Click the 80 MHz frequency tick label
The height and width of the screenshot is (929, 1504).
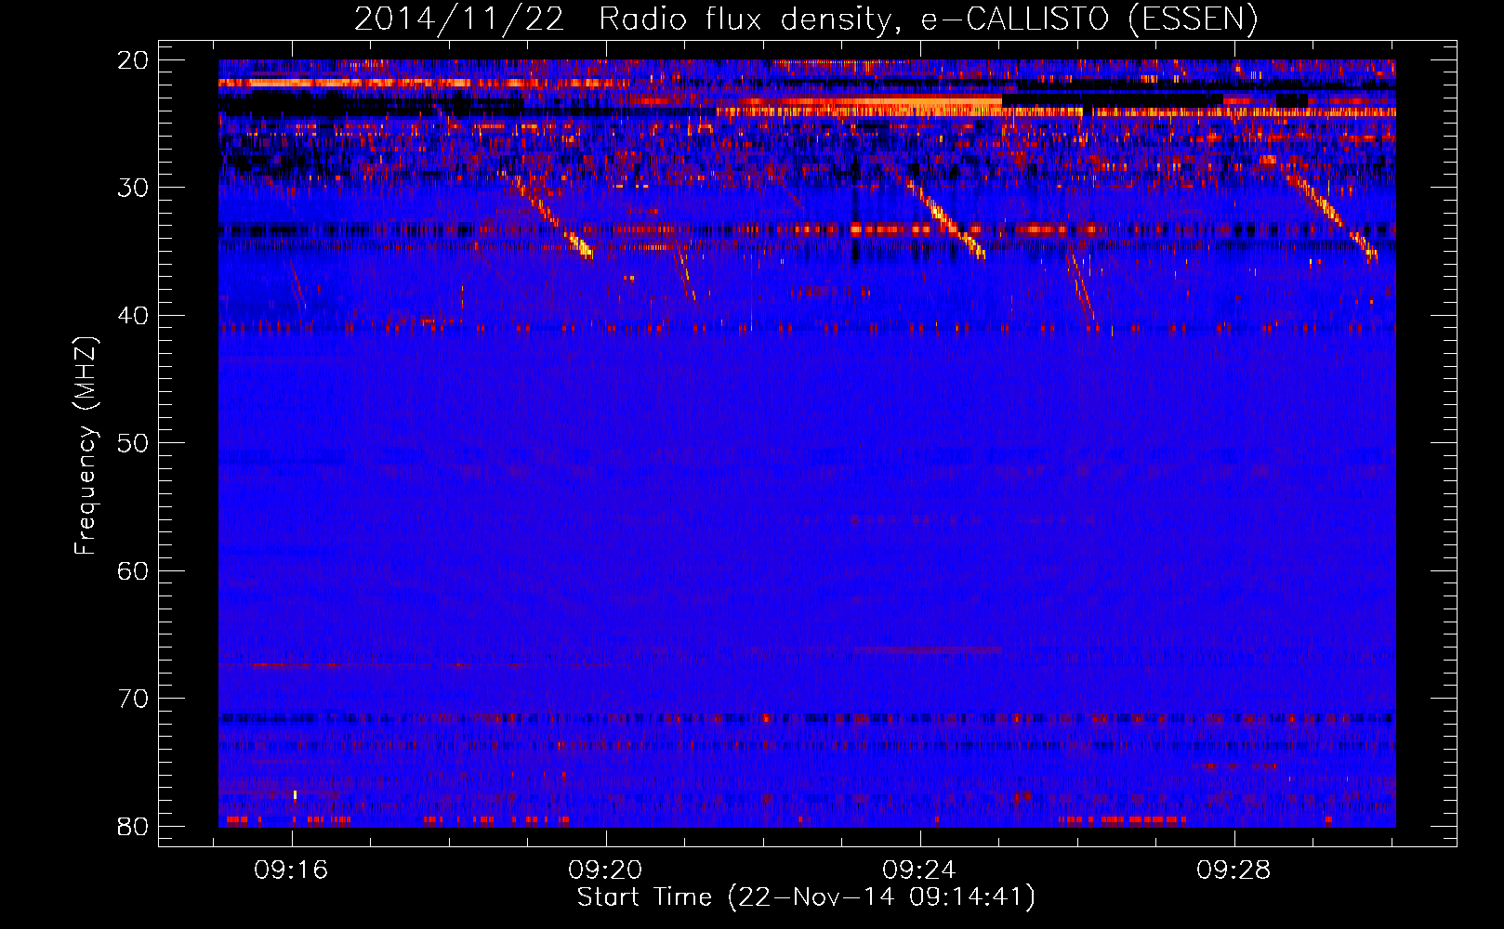[x=133, y=826]
